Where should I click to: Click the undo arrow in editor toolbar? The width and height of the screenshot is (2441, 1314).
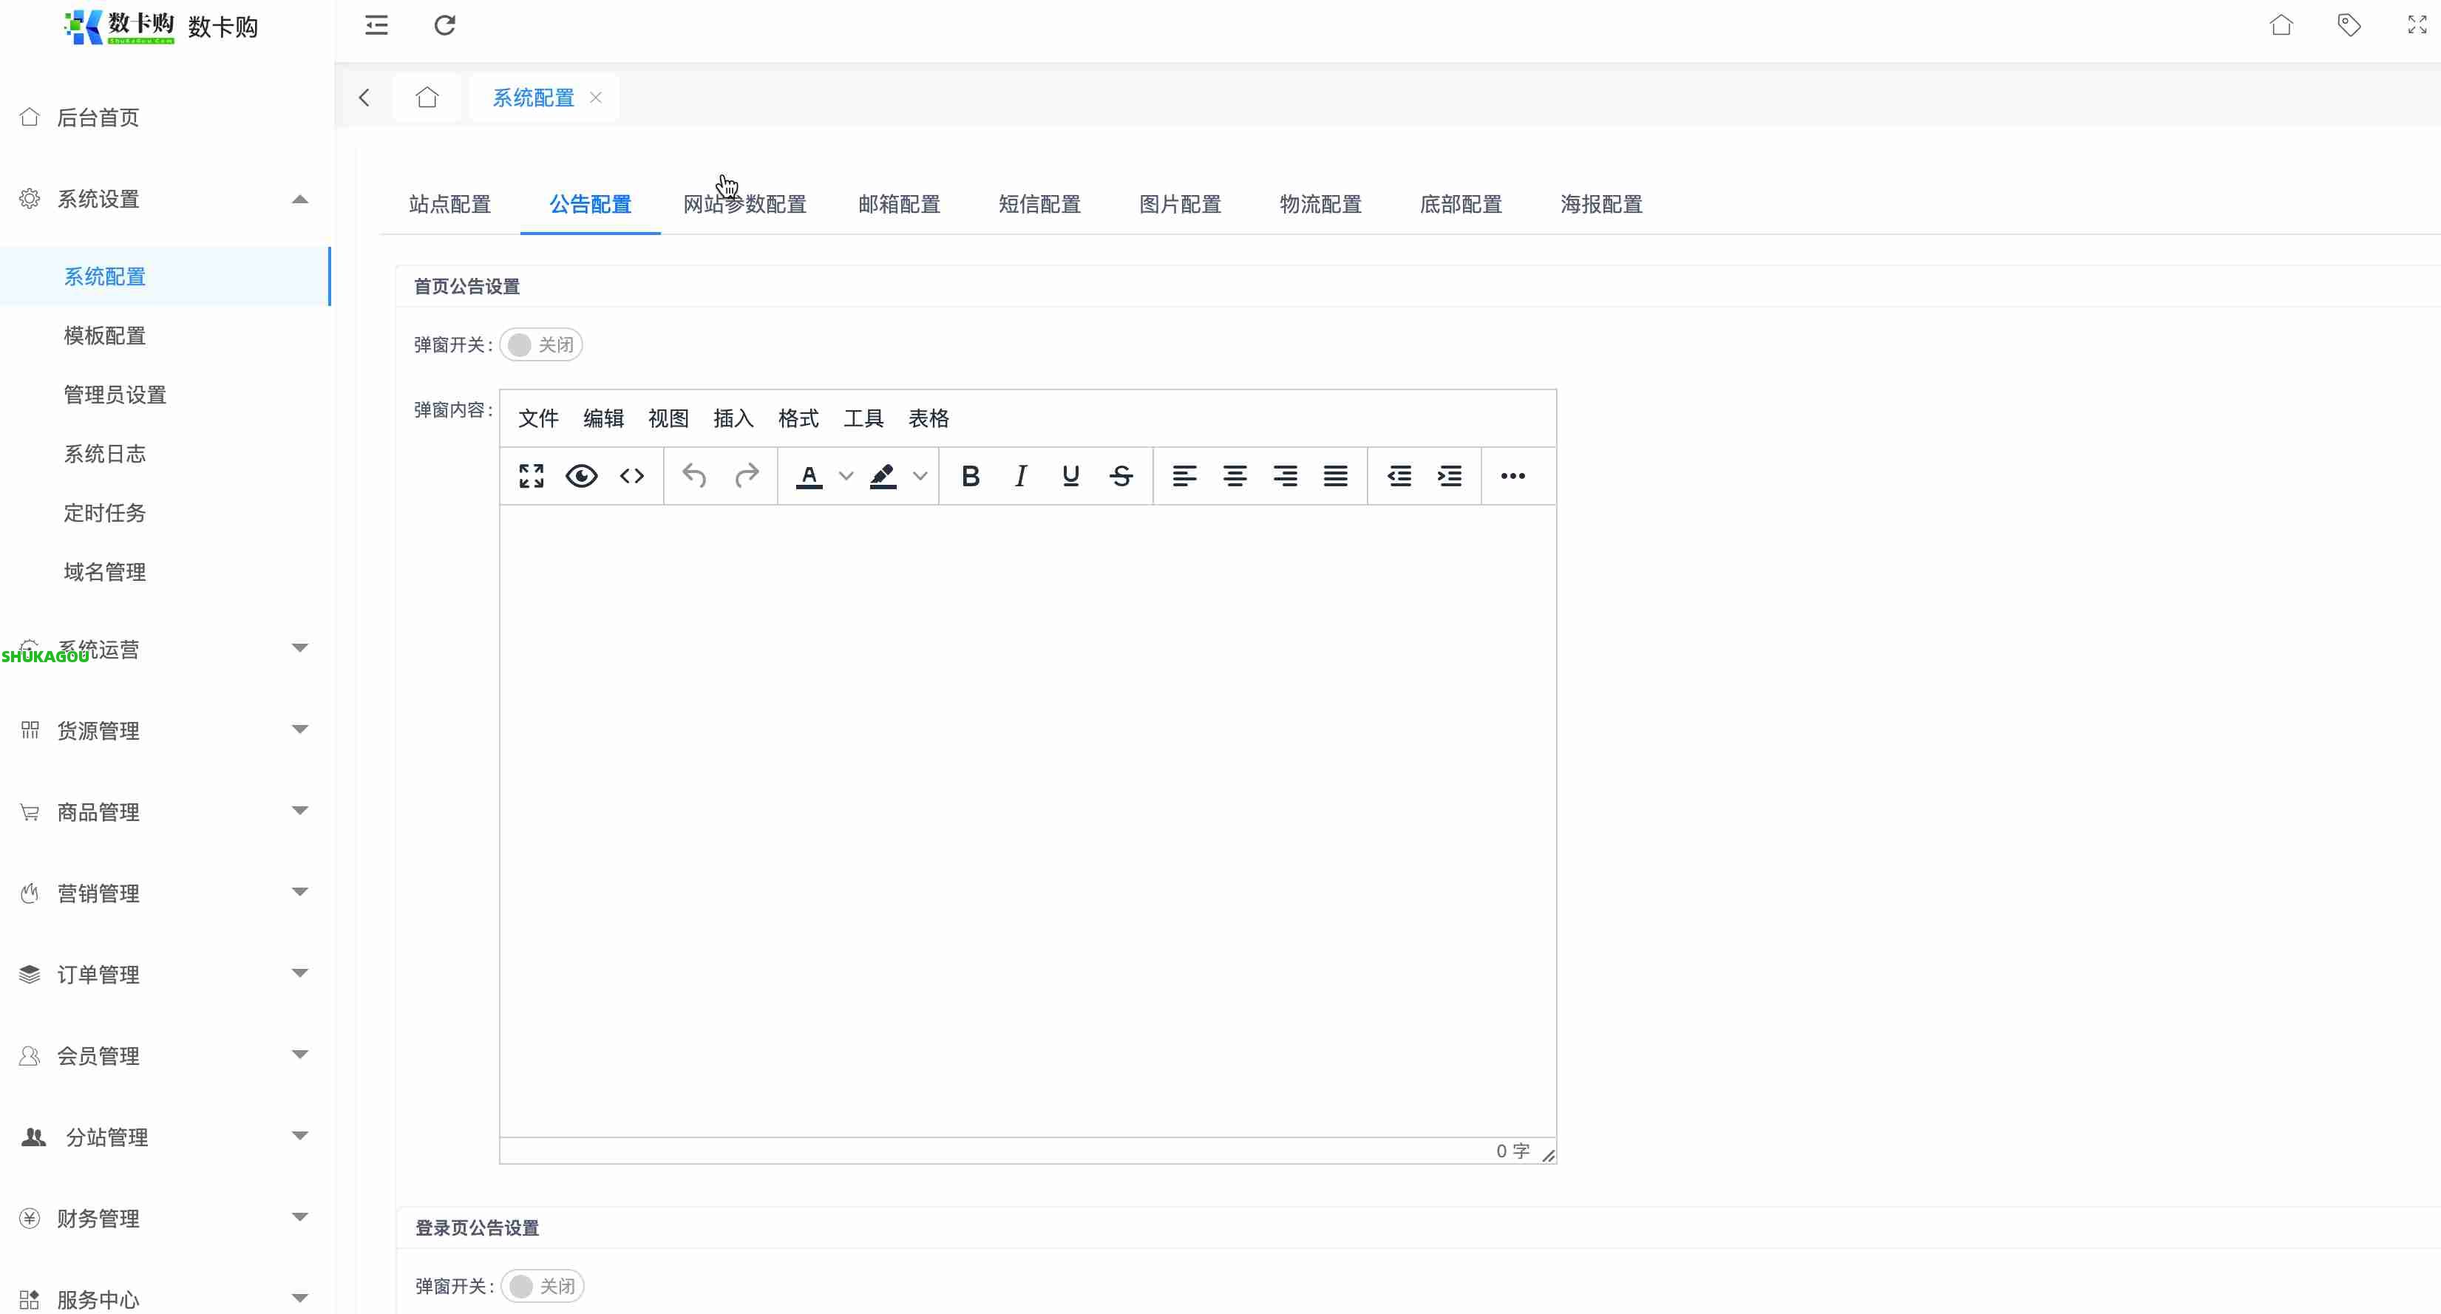[x=695, y=476]
